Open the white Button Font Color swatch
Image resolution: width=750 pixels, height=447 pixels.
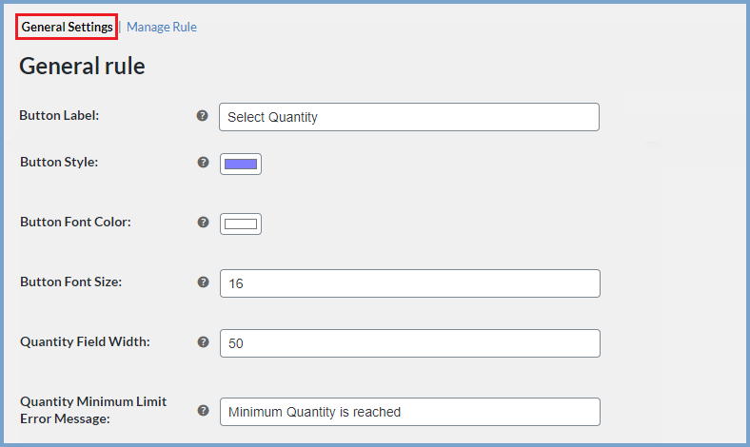241,223
